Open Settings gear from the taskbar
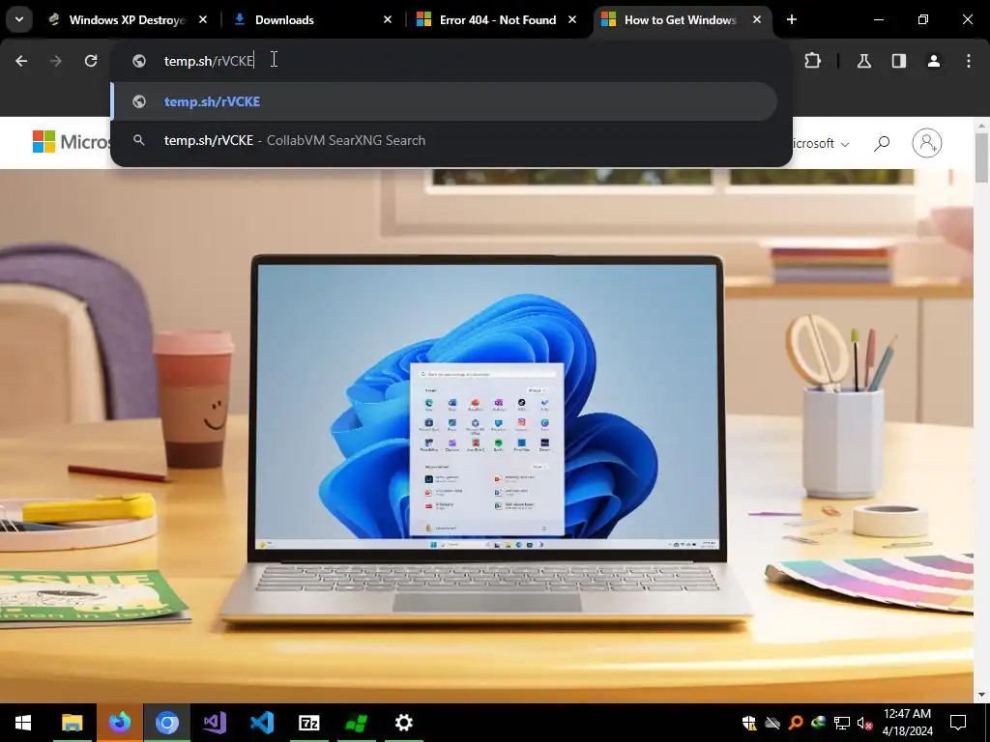The height and width of the screenshot is (742, 990). 403,723
